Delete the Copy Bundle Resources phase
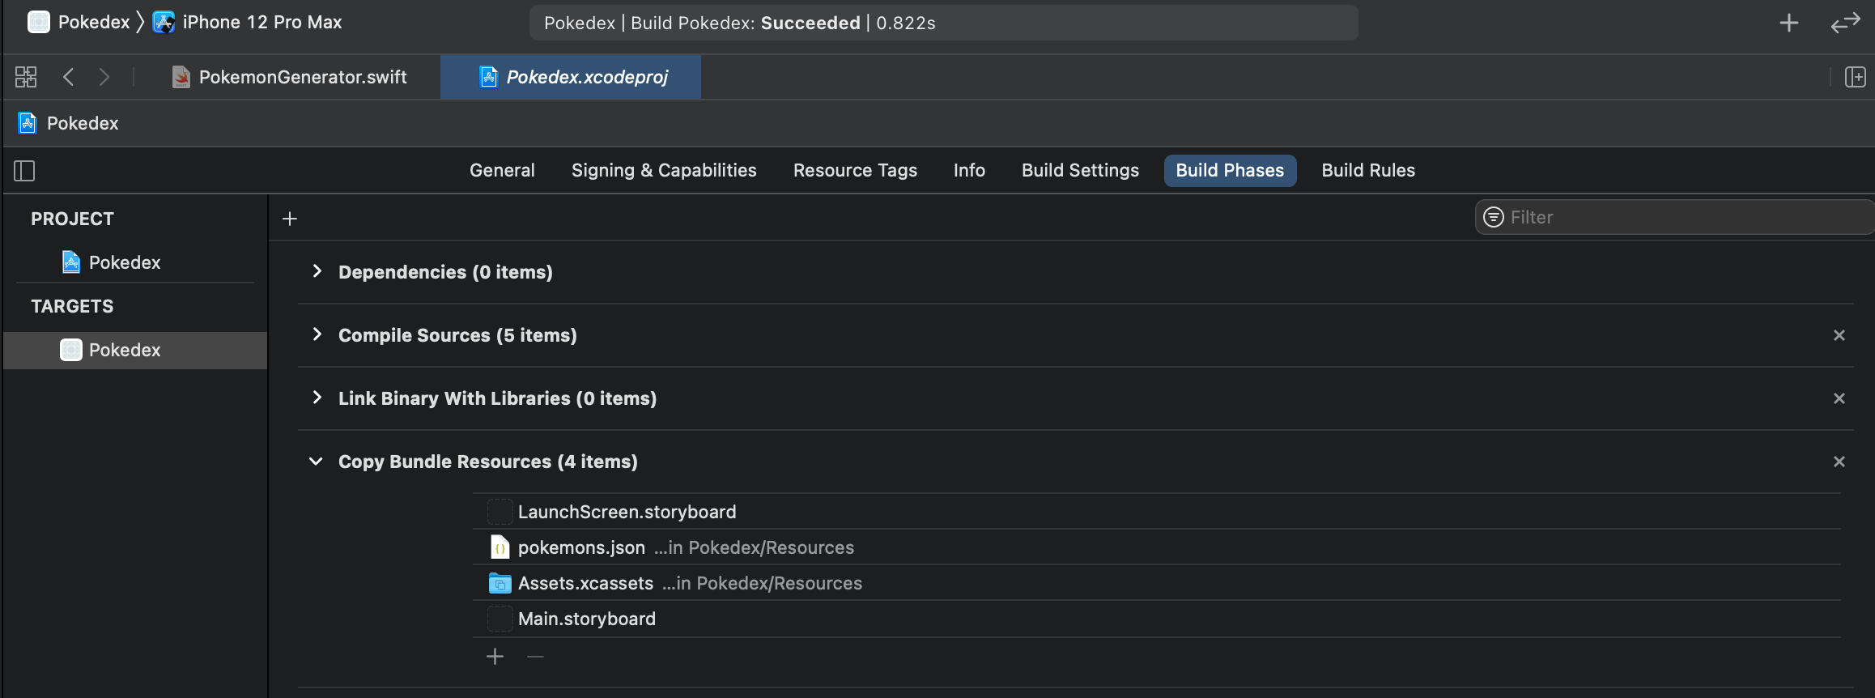The image size is (1875, 698). tap(1839, 462)
